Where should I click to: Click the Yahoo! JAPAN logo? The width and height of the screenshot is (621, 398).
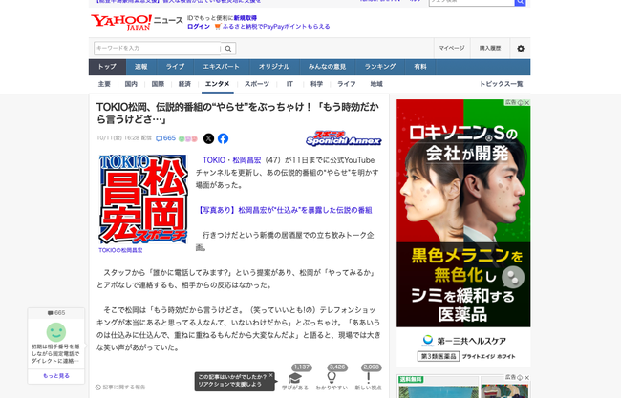[121, 22]
